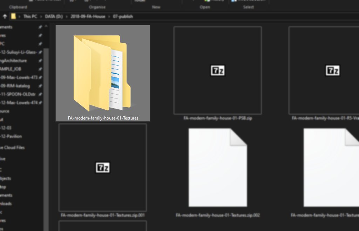Screen dimensions: 359x231
Task: Click the pin icon beside Max-Lowels-473
Action: 40,77
